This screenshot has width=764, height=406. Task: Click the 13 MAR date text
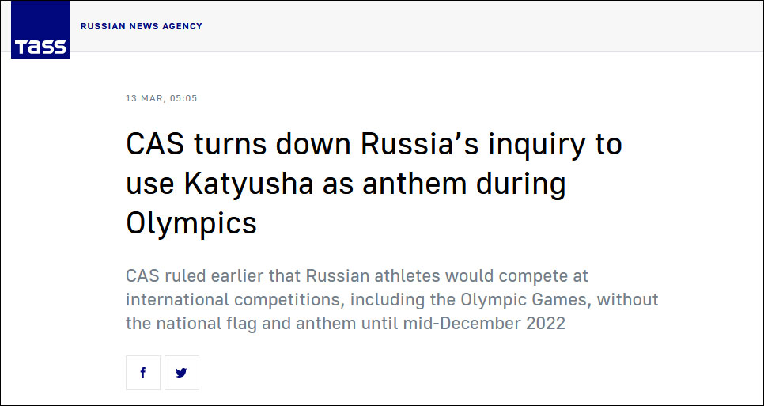144,98
